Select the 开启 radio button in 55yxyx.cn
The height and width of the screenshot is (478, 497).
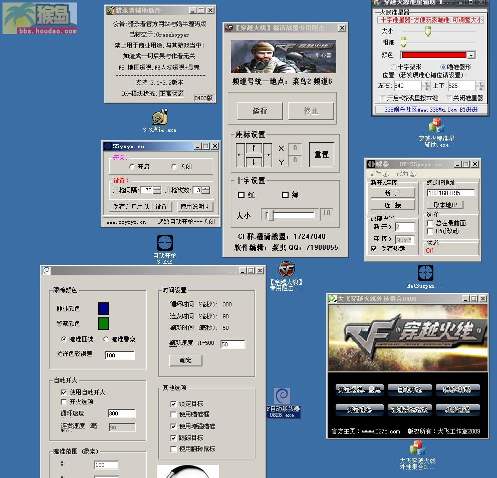coord(132,167)
